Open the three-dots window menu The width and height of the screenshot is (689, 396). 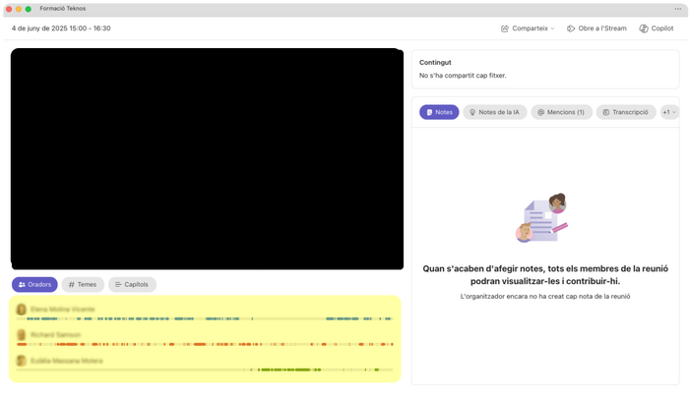tap(678, 9)
